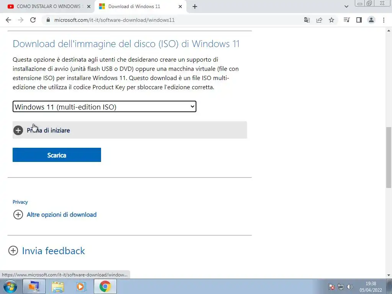Screen dimensions: 392x294
Task: Open Windows Explorer from the taskbar
Action: (58, 286)
